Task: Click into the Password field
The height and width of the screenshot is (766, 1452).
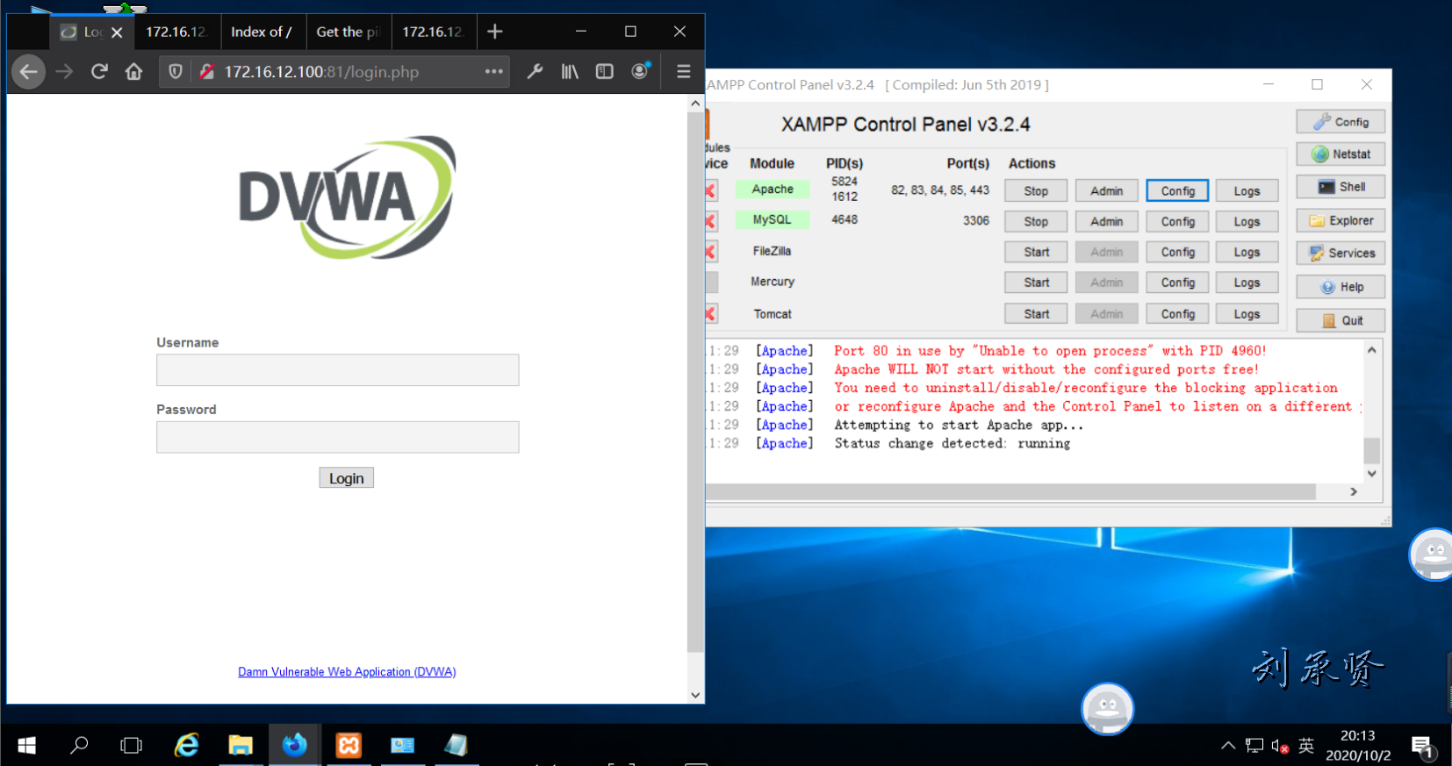Action: (x=338, y=437)
